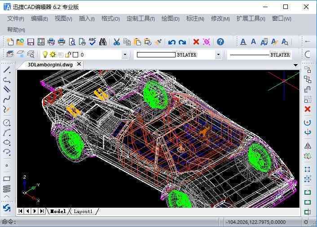Jump to first layout tab arrow

tap(20, 211)
